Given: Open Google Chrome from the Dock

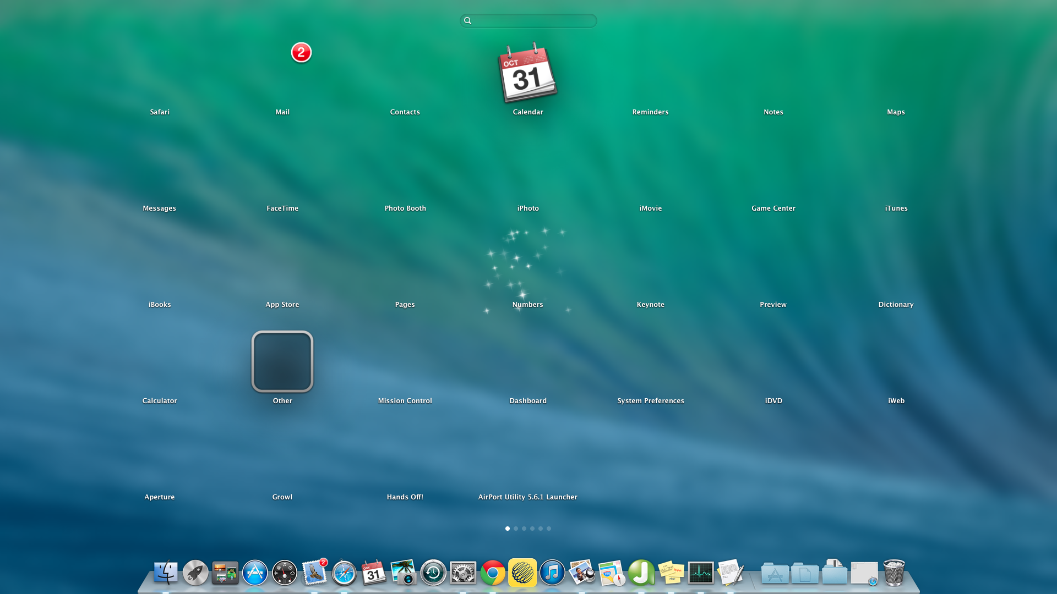Looking at the screenshot, I should 493,573.
